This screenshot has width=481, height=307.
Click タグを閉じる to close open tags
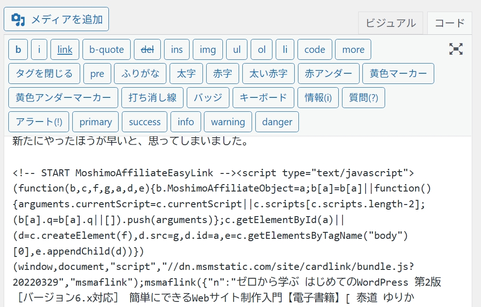coord(44,73)
